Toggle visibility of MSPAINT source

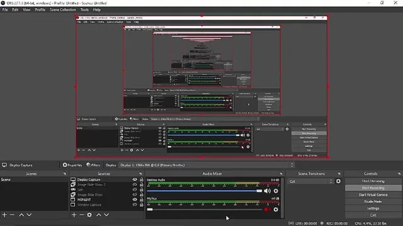coord(135,200)
